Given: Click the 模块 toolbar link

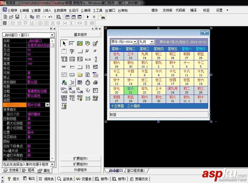Looking at the screenshot, I should (154, 10).
